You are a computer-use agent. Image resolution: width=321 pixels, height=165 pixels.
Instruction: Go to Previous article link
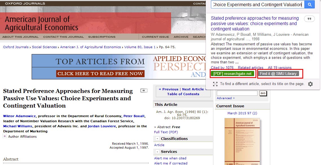tap(169, 89)
